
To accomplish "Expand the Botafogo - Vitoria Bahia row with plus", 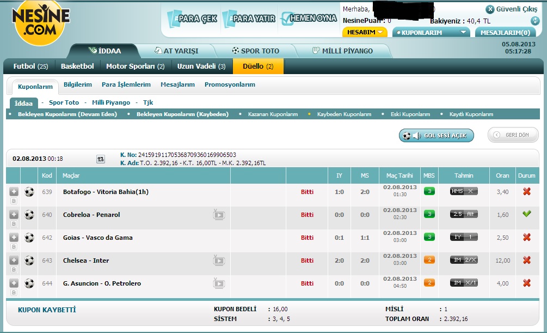I will click(x=14, y=191).
